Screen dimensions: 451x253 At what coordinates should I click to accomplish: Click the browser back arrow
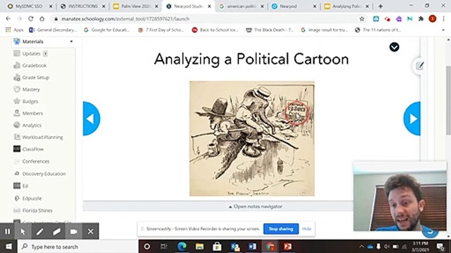click(8, 19)
